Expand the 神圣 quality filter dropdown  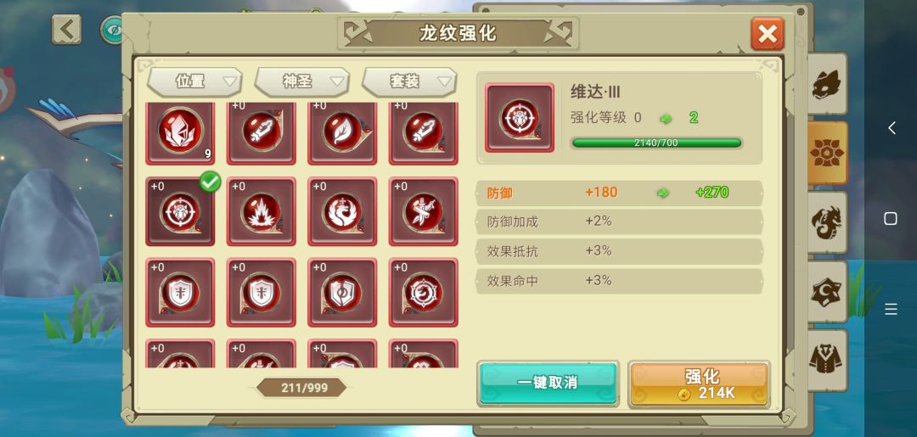coord(301,81)
